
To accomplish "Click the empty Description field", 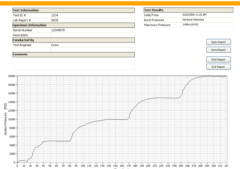I will coord(92,35).
